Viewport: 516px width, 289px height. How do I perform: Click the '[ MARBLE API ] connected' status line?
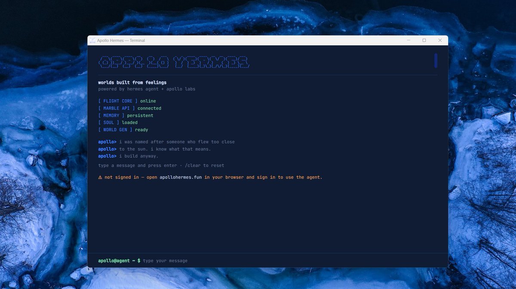(130, 108)
